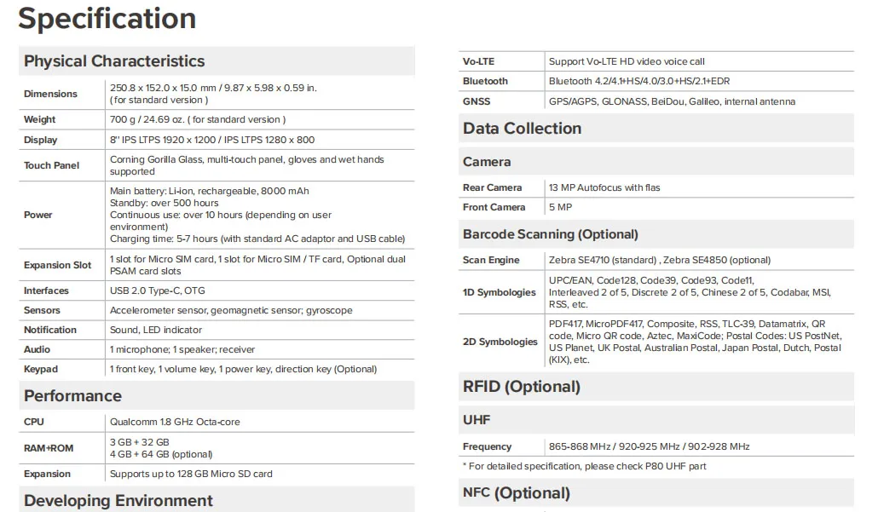
Task: Click the Keypad row label
Action: [41, 370]
